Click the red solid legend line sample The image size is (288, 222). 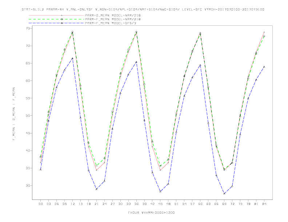(x=56, y=15)
